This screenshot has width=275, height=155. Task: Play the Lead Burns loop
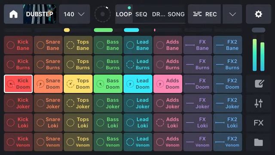(x=138, y=64)
